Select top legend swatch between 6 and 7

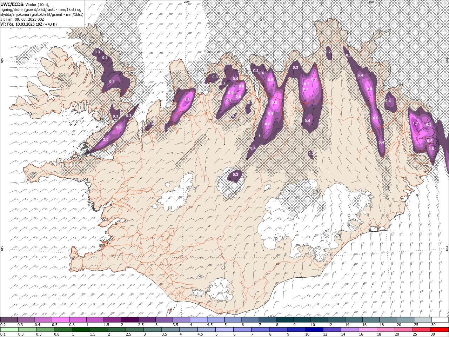[x=250, y=320]
